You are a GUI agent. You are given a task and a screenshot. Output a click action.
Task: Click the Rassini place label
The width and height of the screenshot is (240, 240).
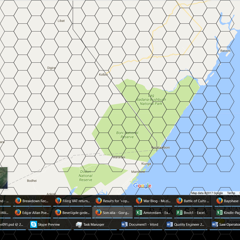pos(225,51)
